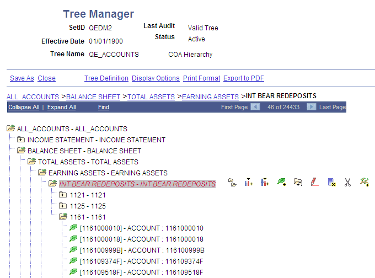Click the branch icon with plus sign
375x278 pixels.
pos(365,182)
